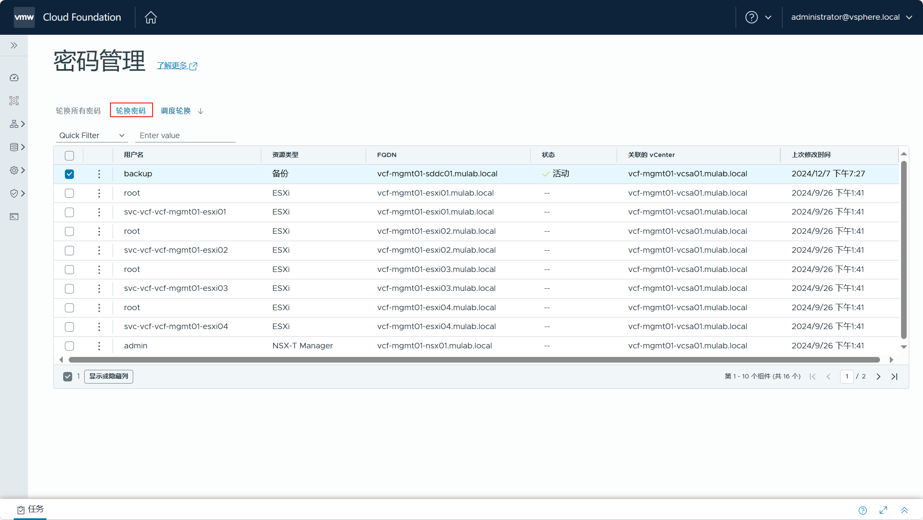Check the root esxi01 row checkbox
The width and height of the screenshot is (923, 520).
69,193
